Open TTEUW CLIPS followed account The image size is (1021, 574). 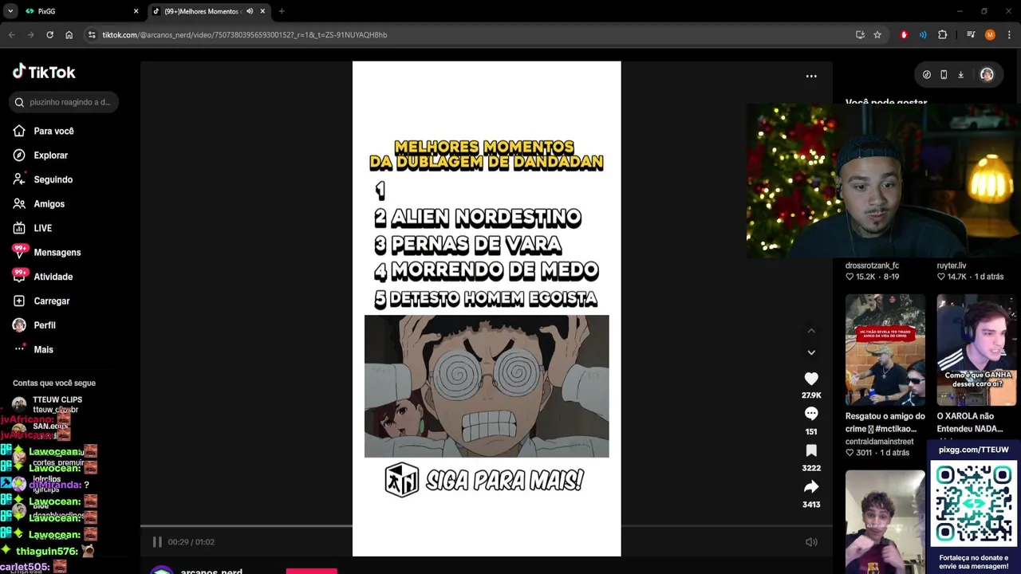coord(57,403)
